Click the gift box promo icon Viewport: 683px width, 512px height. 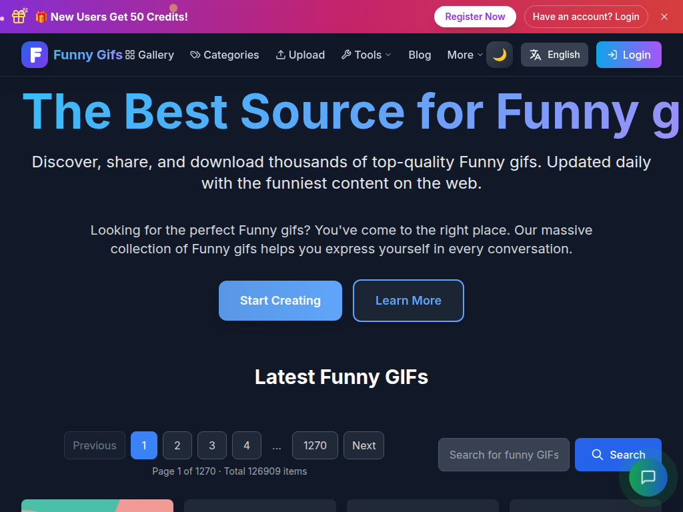click(18, 16)
